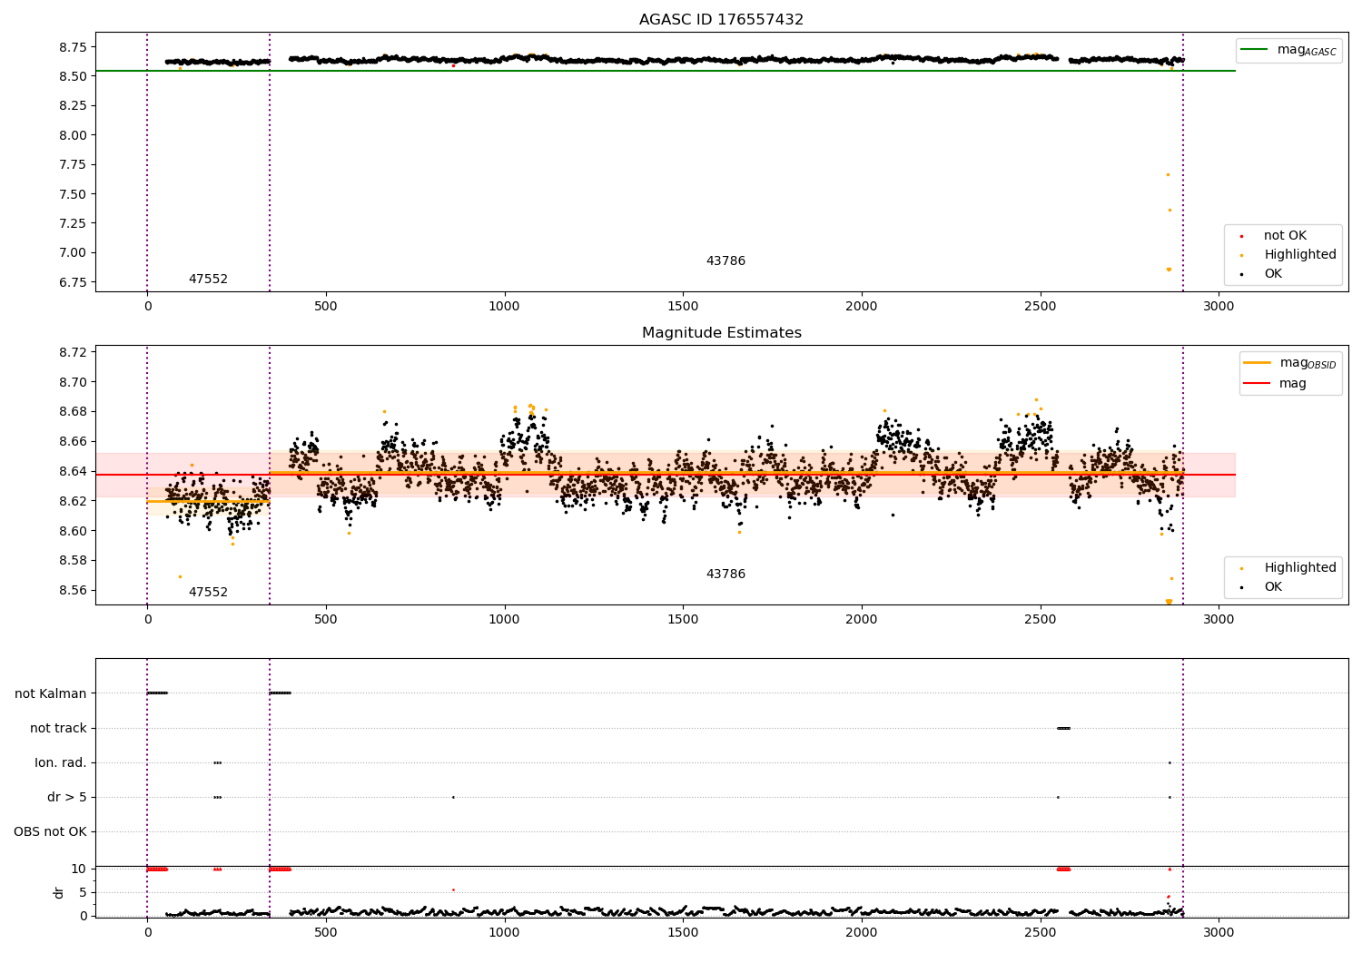
Task: Click the 8.64 tick label on the middle plot
Action: (73, 471)
